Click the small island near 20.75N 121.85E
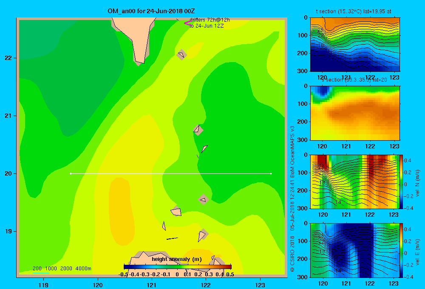This screenshot has height=289, width=425. point(198,130)
